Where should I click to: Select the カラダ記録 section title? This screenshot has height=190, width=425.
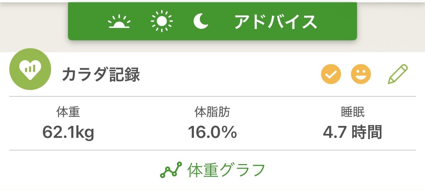[x=101, y=75]
